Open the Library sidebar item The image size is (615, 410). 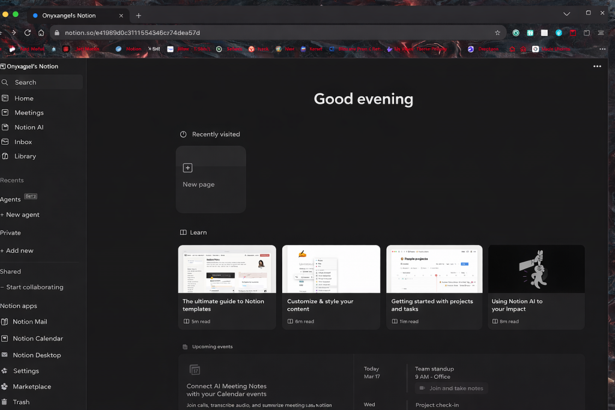25,156
